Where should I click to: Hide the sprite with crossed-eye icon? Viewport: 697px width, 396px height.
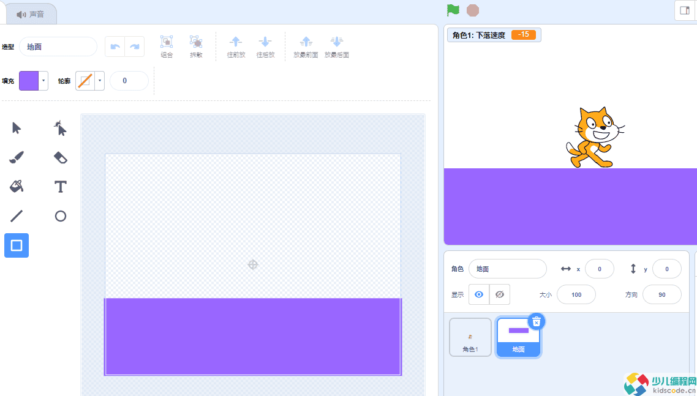(500, 294)
